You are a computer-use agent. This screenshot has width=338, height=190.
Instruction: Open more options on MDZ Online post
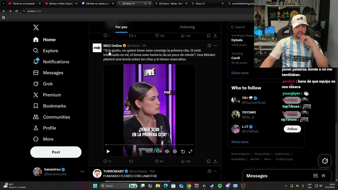[215, 46]
